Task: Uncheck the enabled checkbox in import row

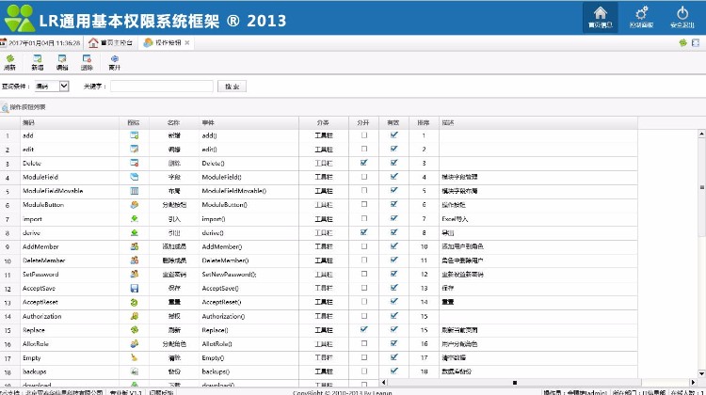Action: pyautogui.click(x=394, y=218)
